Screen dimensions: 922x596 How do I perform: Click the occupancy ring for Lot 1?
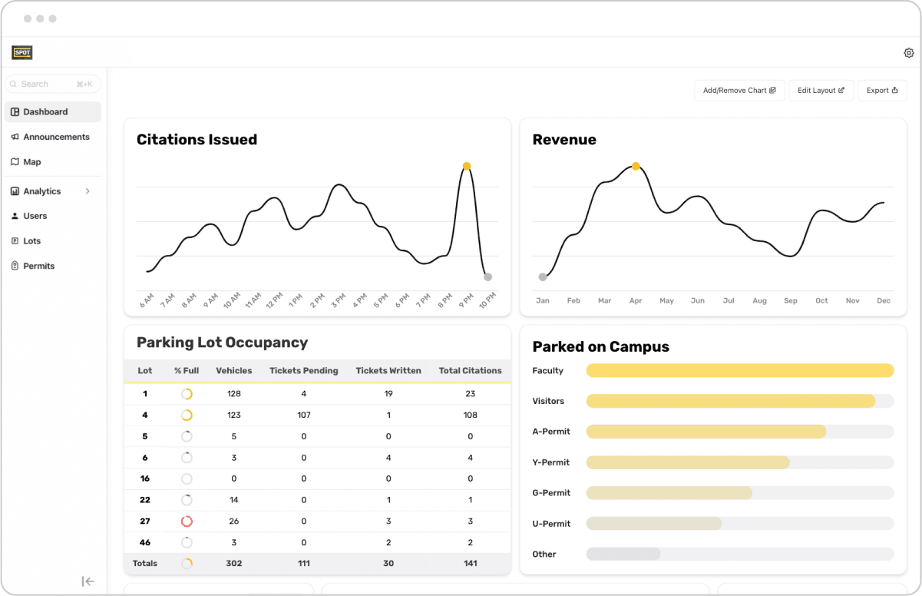click(x=187, y=393)
